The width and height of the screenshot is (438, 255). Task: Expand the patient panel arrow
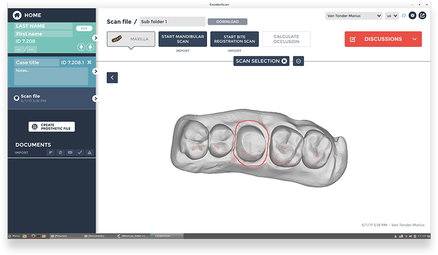coord(95,38)
